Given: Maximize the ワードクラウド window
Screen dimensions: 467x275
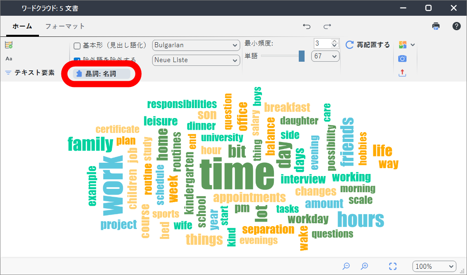Looking at the screenshot, I should (428, 8).
